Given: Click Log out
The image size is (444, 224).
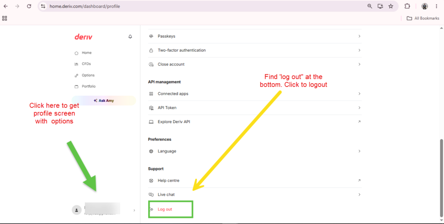Looking at the screenshot, I should 165,209.
